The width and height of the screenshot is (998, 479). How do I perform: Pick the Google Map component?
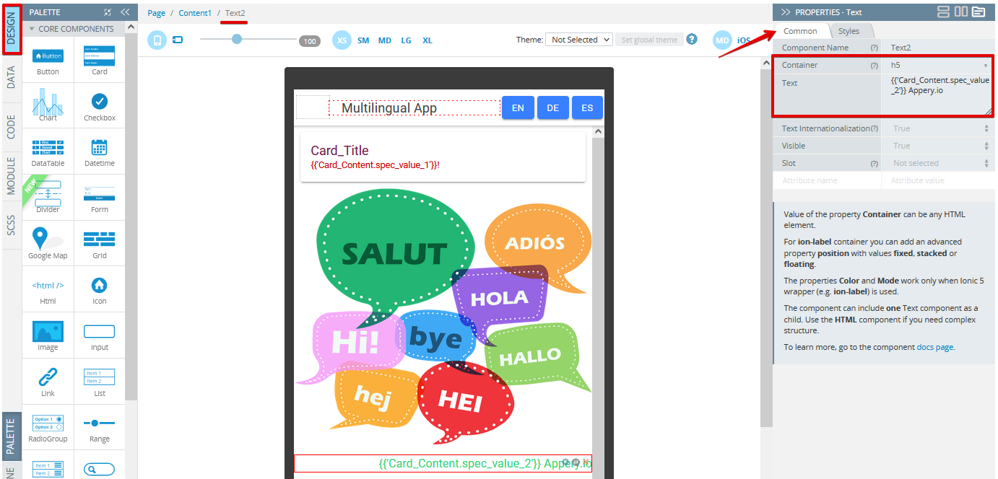[48, 244]
